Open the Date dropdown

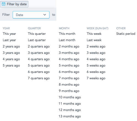tap(31, 15)
